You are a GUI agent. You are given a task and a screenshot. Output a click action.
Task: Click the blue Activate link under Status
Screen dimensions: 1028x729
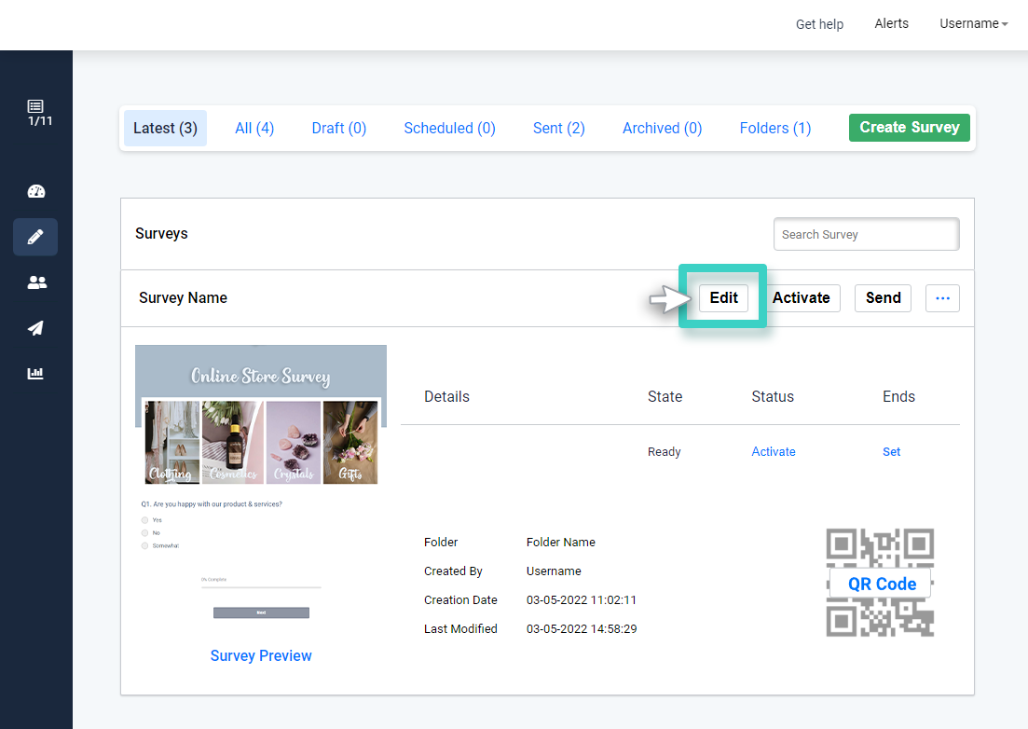[774, 452]
